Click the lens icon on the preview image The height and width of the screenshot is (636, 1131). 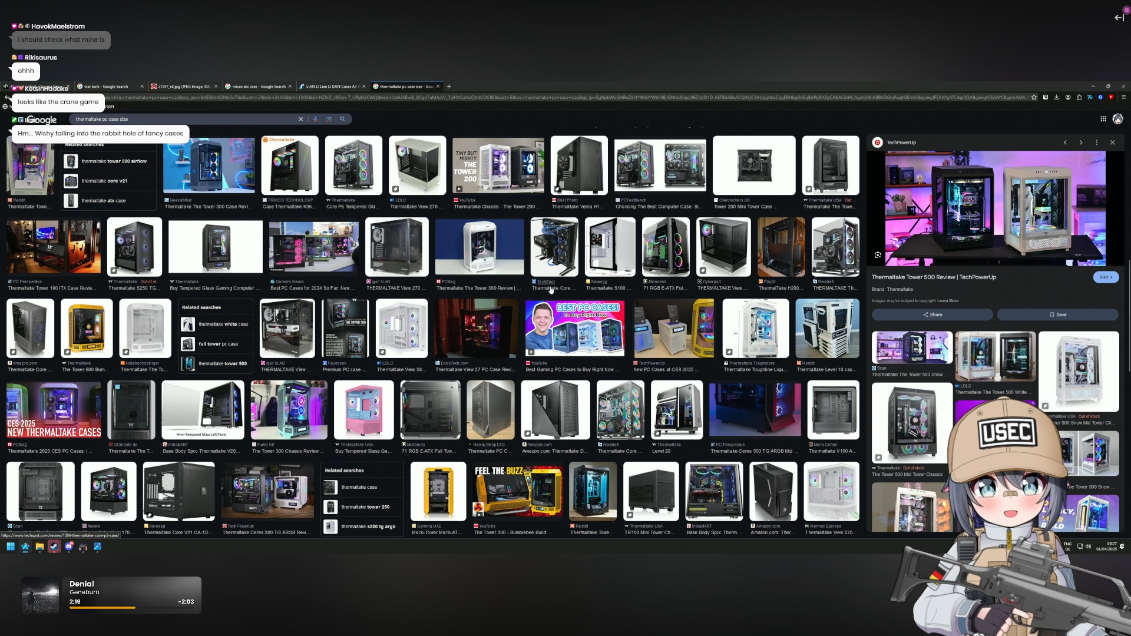(878, 255)
